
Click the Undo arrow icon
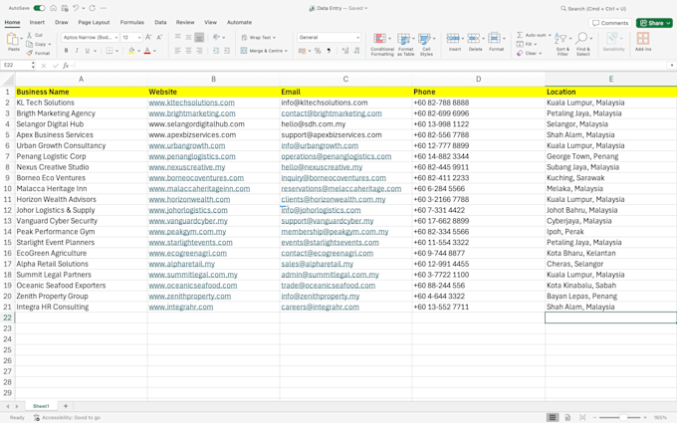pyautogui.click(x=76, y=8)
